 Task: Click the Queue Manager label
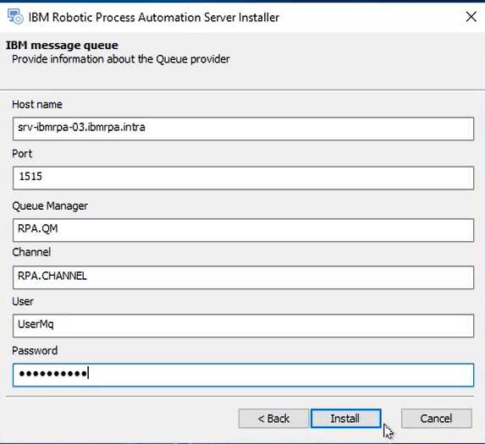(x=50, y=206)
